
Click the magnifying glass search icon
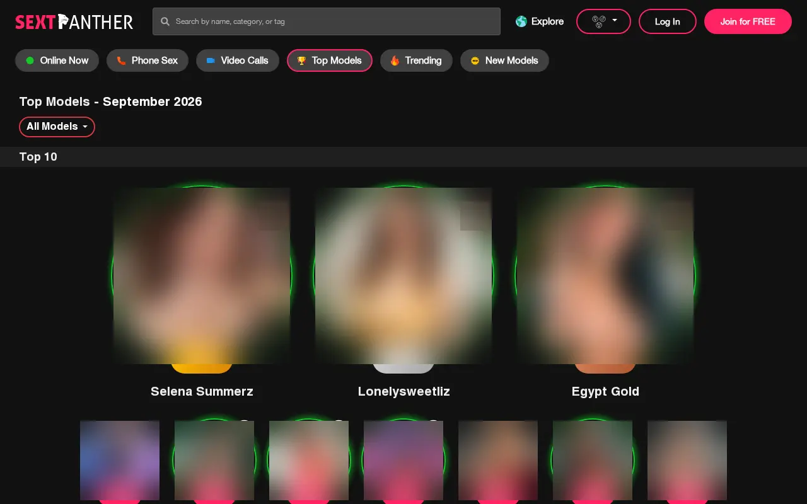coord(165,21)
